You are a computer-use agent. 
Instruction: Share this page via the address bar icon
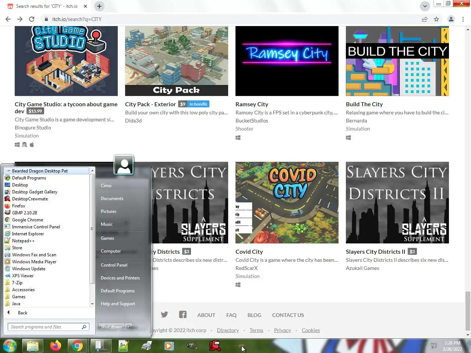(x=425, y=19)
